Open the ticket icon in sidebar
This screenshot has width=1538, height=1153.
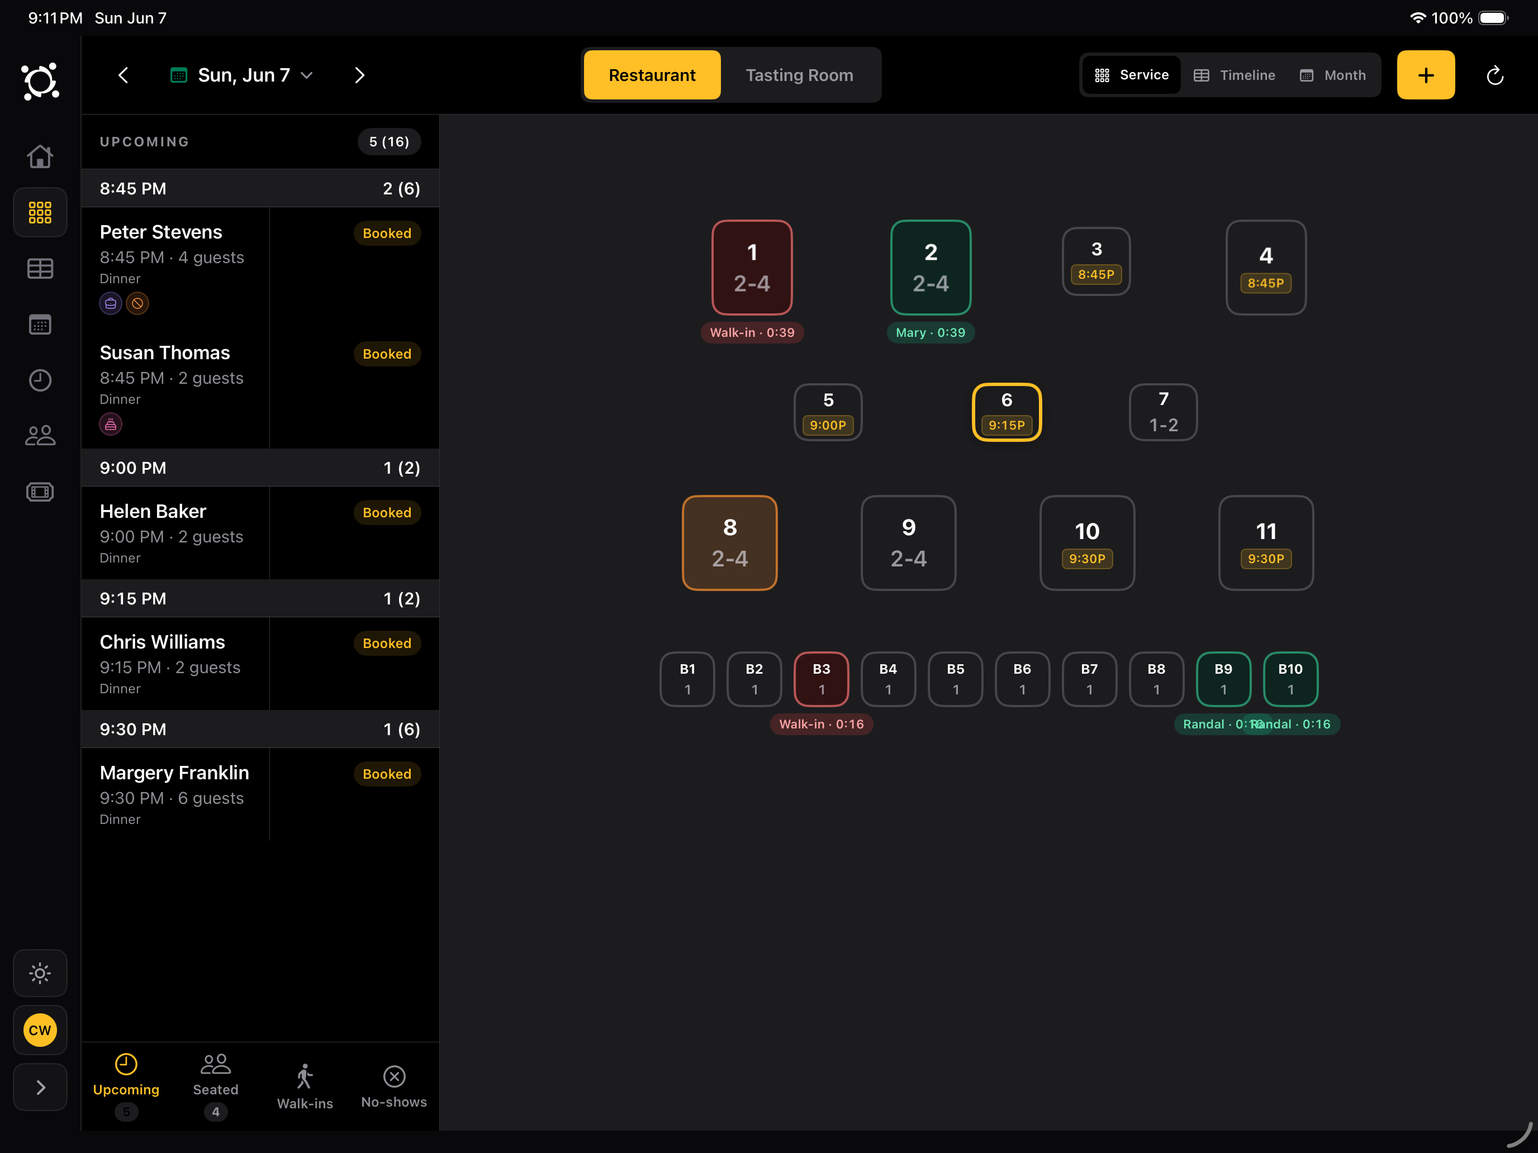click(x=40, y=492)
